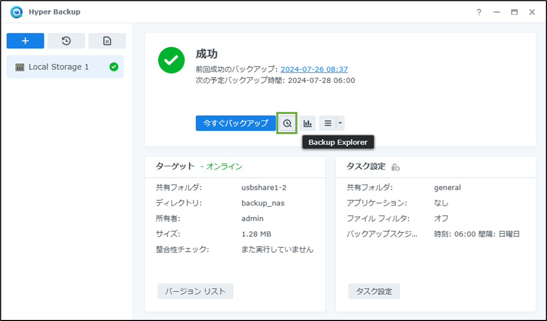Click the 今すぐバックアップ button
The image size is (547, 321).
(x=236, y=123)
